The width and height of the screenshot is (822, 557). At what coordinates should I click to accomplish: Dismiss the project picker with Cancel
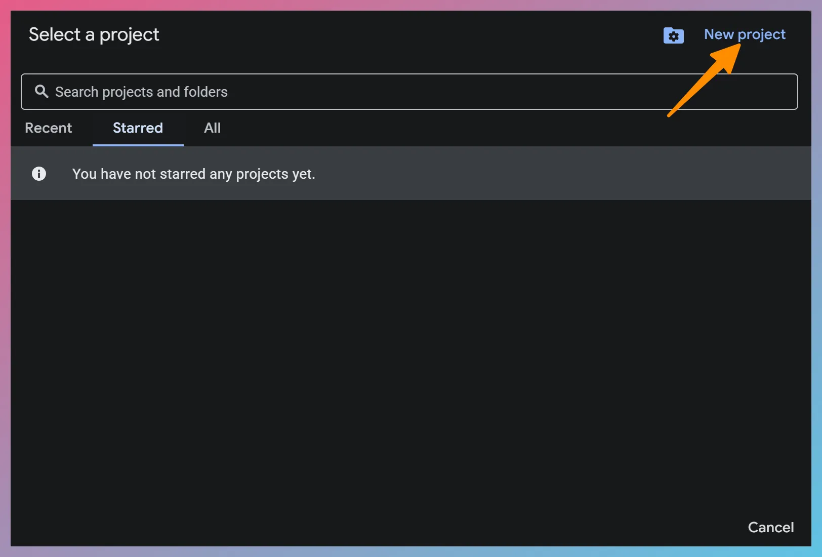[770, 527]
